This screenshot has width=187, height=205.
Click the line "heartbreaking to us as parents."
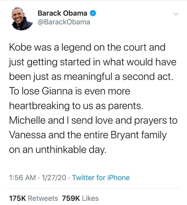(76, 106)
